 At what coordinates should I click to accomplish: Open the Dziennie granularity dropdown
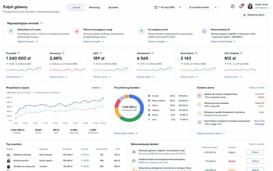click(97, 88)
